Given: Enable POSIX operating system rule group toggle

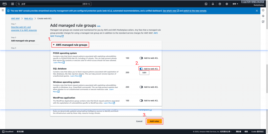Looking at the screenshot, I should tap(141, 58).
